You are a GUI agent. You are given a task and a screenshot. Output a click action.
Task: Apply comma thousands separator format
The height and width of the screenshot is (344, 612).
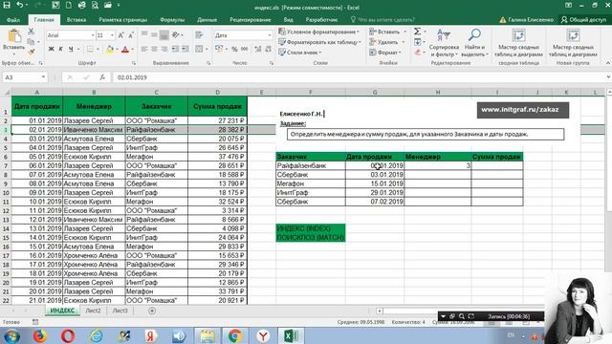point(245,49)
